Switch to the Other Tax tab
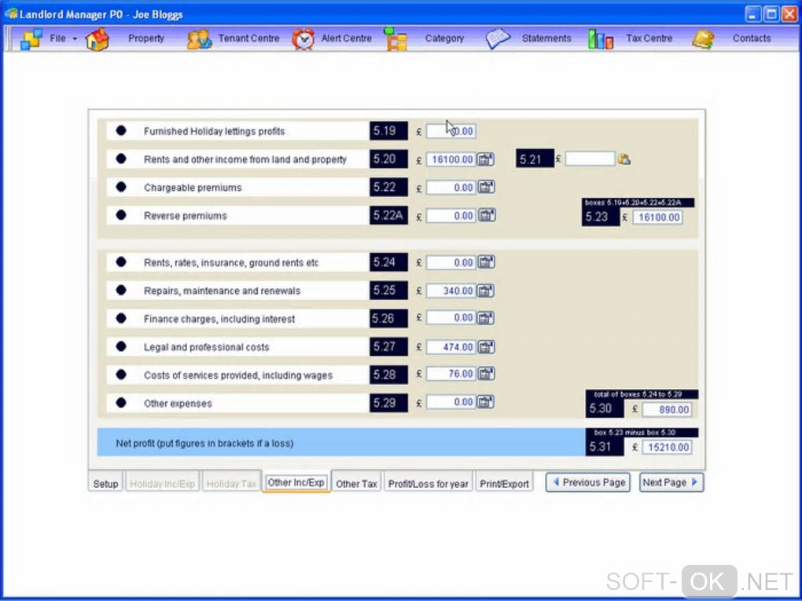 (x=356, y=483)
